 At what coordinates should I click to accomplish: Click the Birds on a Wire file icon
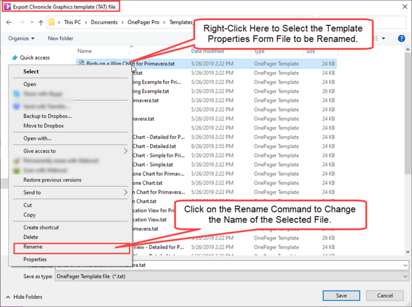pos(81,63)
